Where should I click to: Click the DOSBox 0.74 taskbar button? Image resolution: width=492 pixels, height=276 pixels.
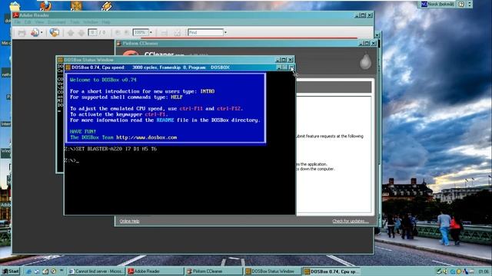coord(331,271)
